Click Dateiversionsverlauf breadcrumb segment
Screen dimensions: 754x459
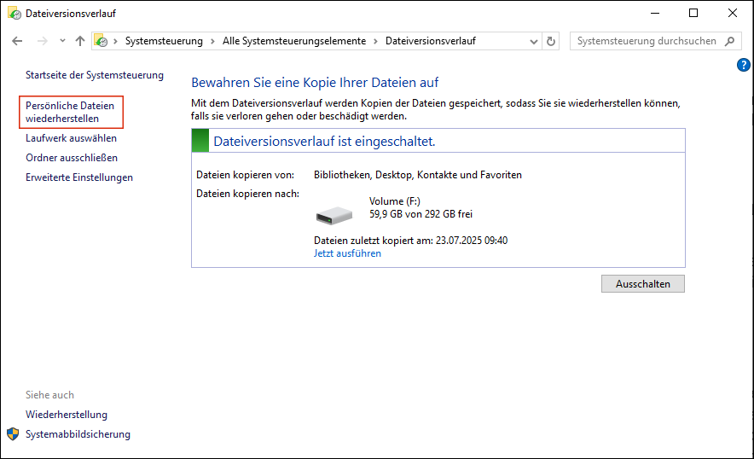431,41
